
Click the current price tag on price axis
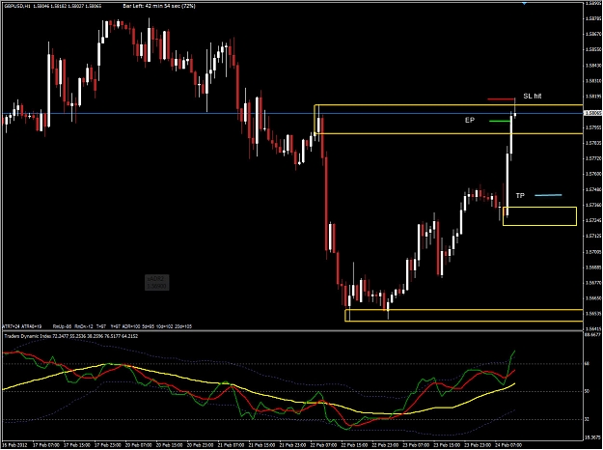[x=592, y=113]
